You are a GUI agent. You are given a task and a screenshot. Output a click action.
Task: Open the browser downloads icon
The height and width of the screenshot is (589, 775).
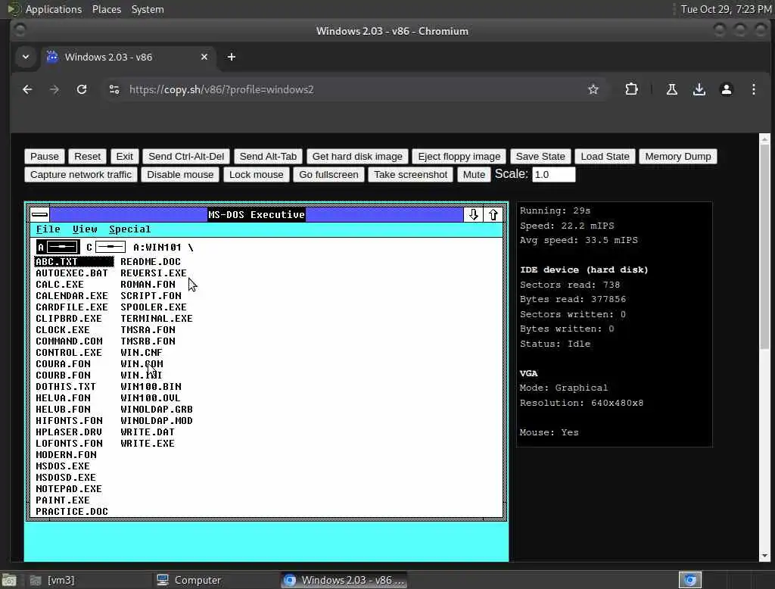click(699, 89)
